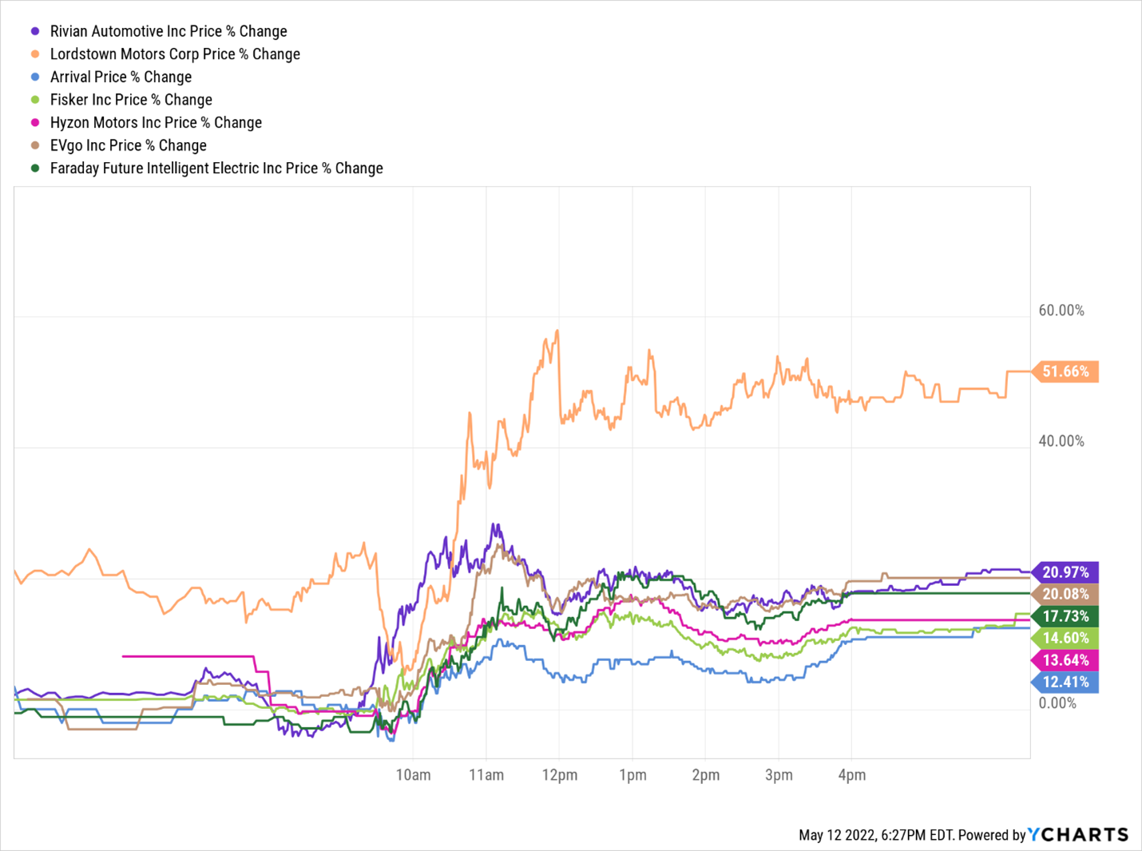Screen dimensions: 1142x851
Task: Click the Lordstown Motors Corp legend label
Action: click(x=175, y=54)
